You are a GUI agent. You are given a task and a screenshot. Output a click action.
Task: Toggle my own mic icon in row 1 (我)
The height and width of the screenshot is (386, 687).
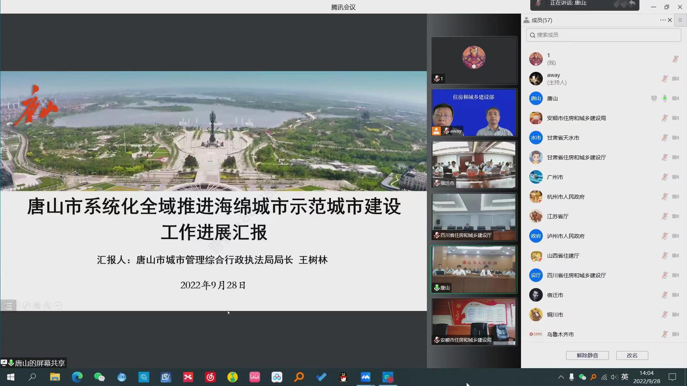[675, 59]
